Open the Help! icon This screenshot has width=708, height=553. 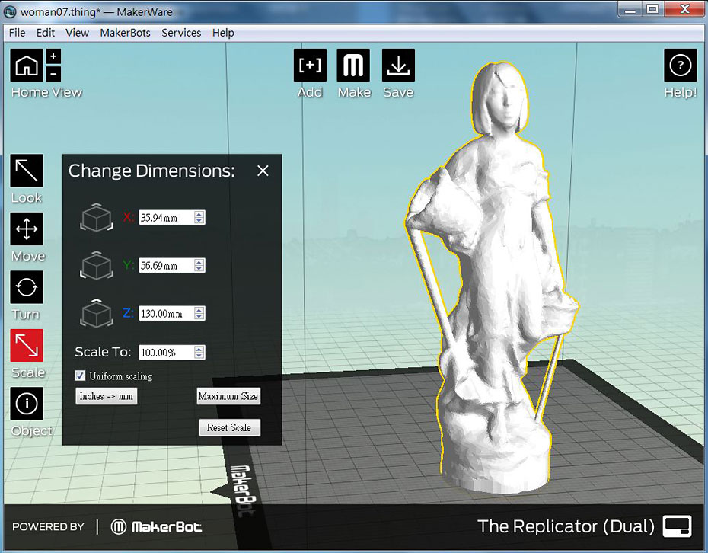(680, 65)
